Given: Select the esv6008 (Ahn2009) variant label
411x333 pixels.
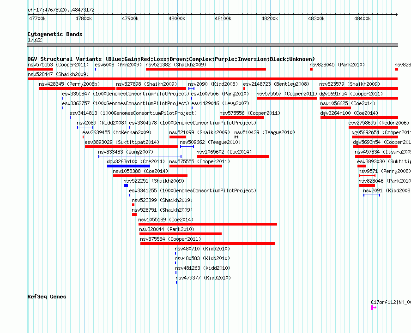Looking at the screenshot, I should click(x=118, y=65).
